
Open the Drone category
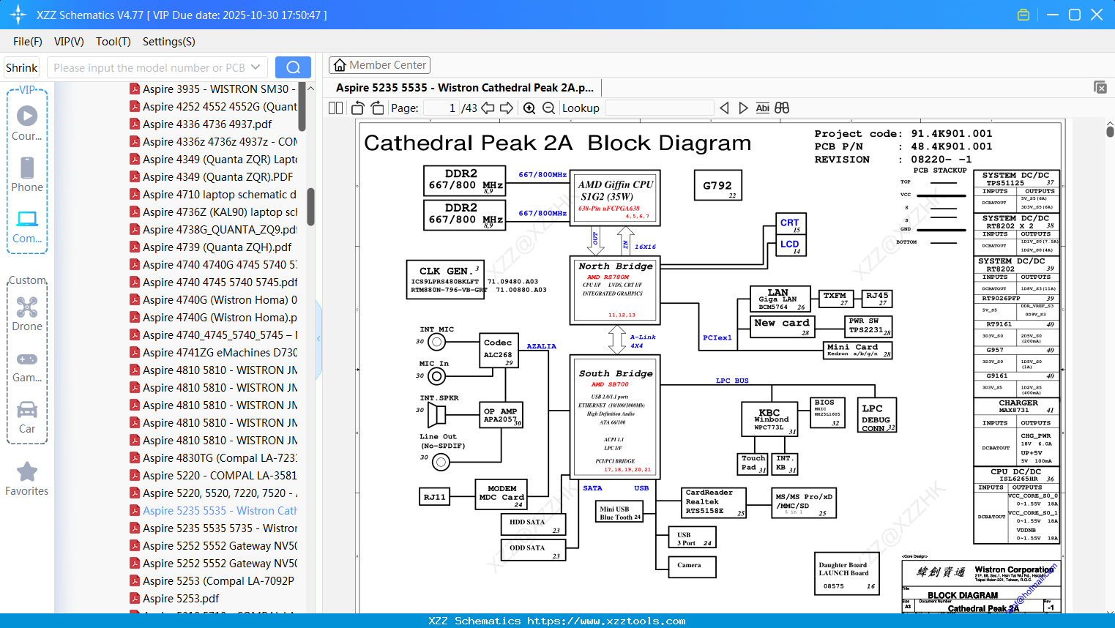(x=27, y=314)
